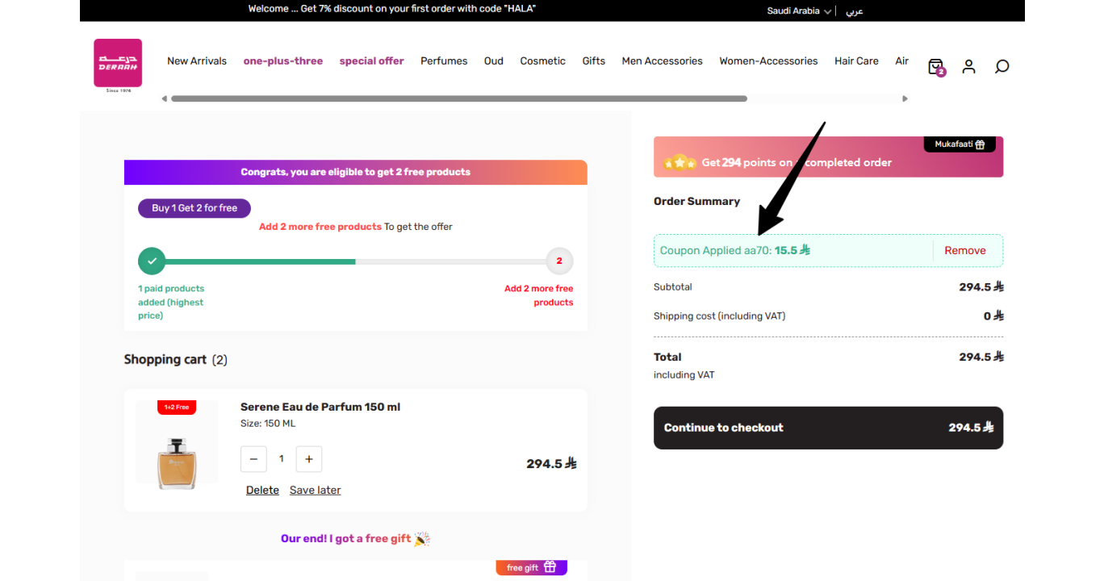The width and height of the screenshot is (1104, 581).
Task: Open the Women-Accessories category
Action: click(x=768, y=61)
